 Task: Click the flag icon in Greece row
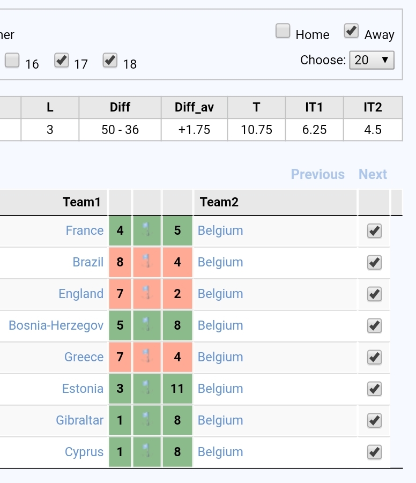147,356
